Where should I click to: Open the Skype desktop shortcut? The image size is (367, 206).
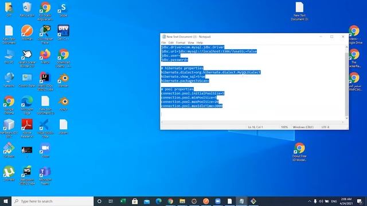click(63, 9)
